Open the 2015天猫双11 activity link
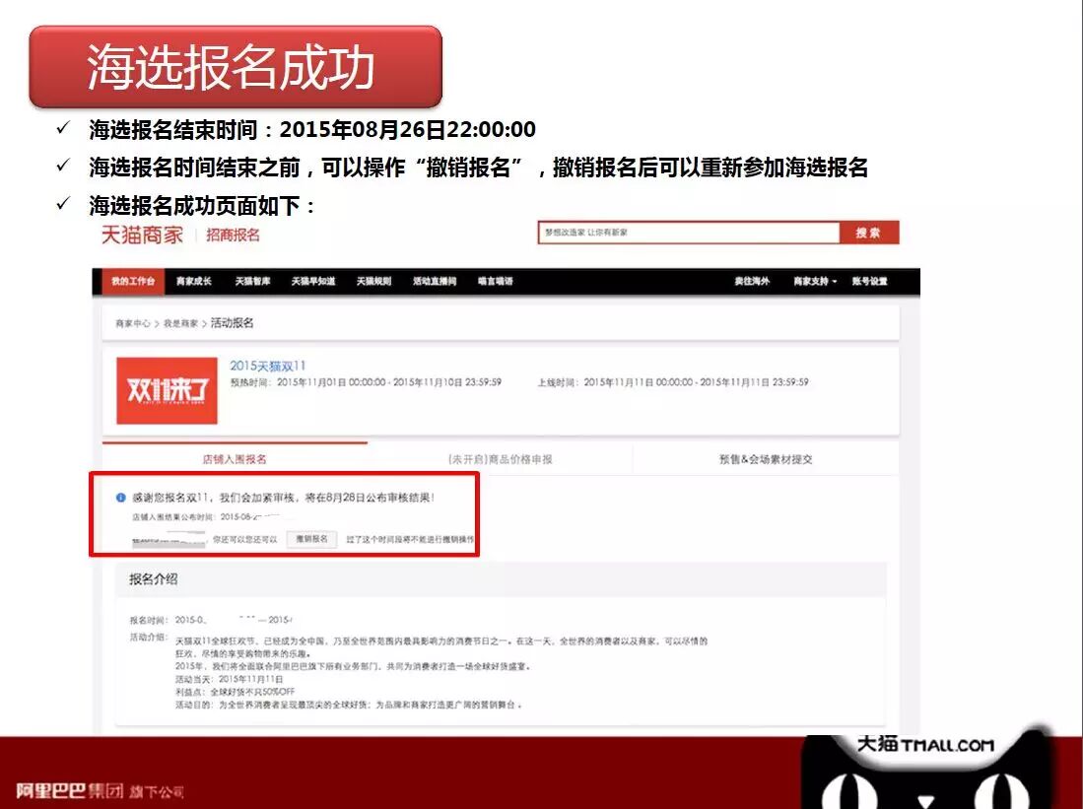Image resolution: width=1083 pixels, height=809 pixels. (267, 366)
